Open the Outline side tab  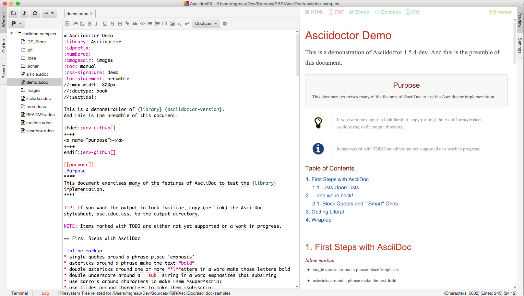4,46
